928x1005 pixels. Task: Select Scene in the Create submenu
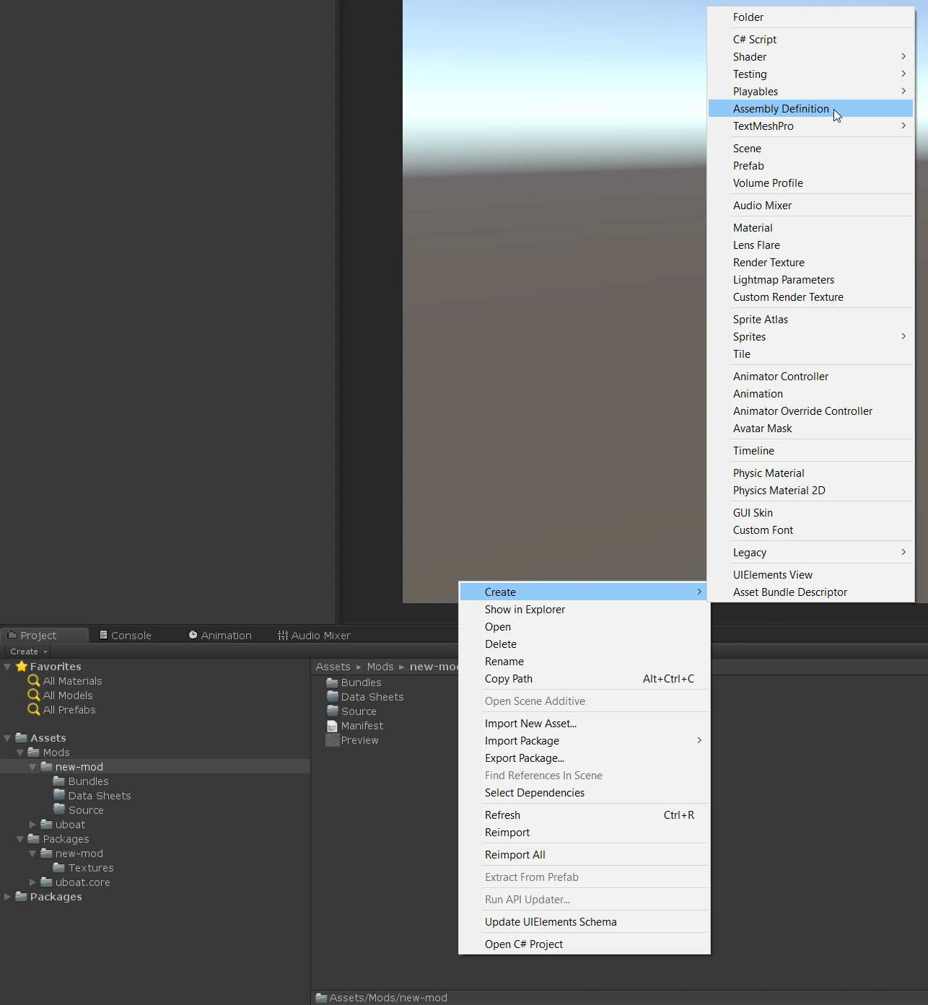(810, 149)
